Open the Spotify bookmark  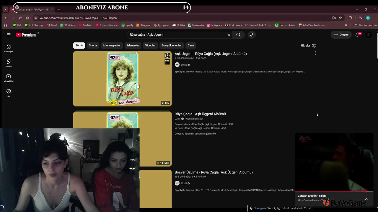127,25
